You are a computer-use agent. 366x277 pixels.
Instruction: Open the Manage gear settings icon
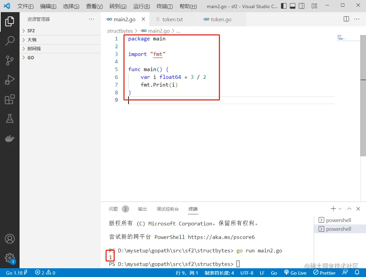click(9, 258)
